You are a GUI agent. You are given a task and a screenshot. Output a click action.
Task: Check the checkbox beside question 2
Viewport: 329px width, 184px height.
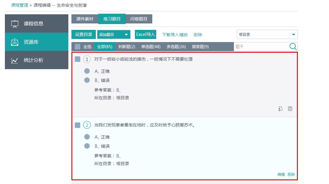78,125
